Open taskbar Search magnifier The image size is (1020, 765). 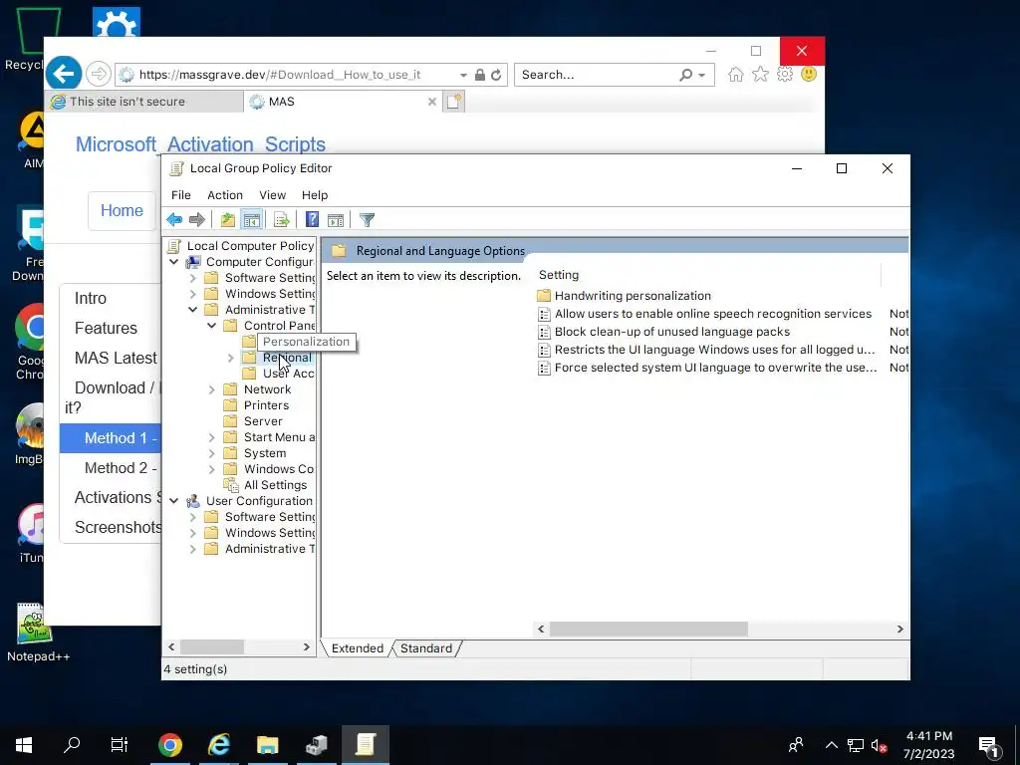point(72,745)
